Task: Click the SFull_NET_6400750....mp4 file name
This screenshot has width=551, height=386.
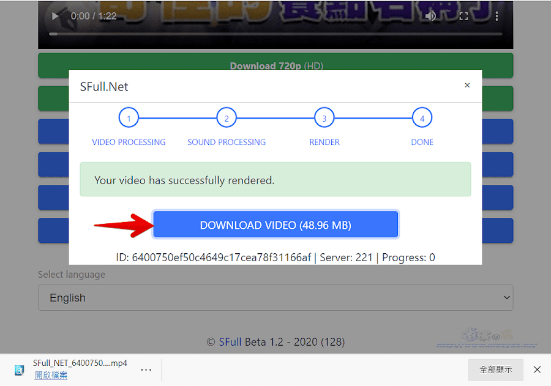Action: (80, 363)
